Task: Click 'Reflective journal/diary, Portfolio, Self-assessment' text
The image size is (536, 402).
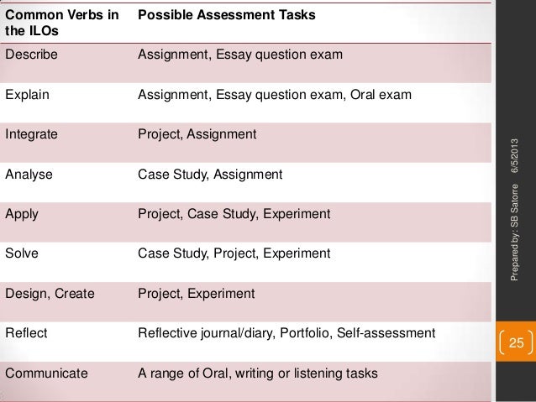Action: (286, 333)
